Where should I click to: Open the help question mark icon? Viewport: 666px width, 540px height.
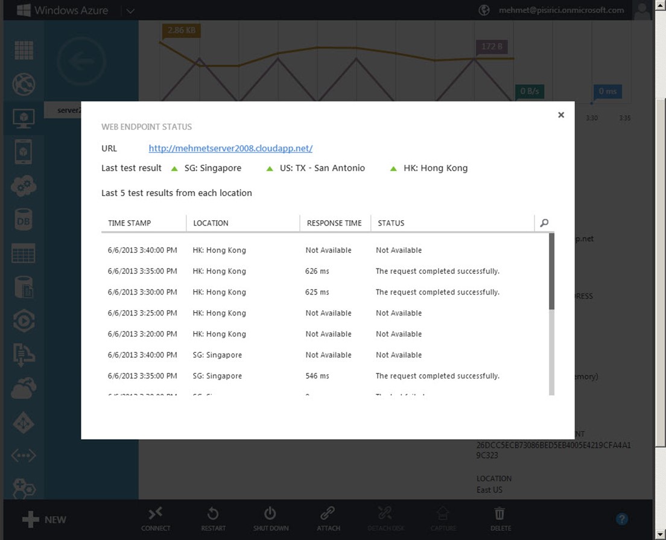622,519
